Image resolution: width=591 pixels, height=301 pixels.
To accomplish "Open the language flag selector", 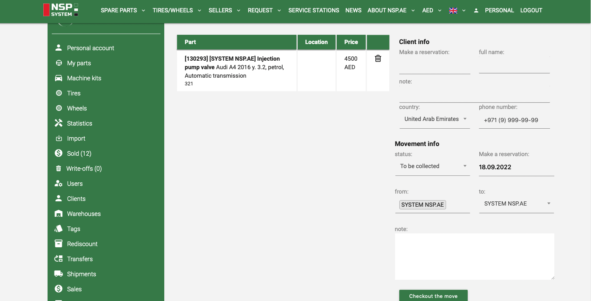I will pos(457,10).
